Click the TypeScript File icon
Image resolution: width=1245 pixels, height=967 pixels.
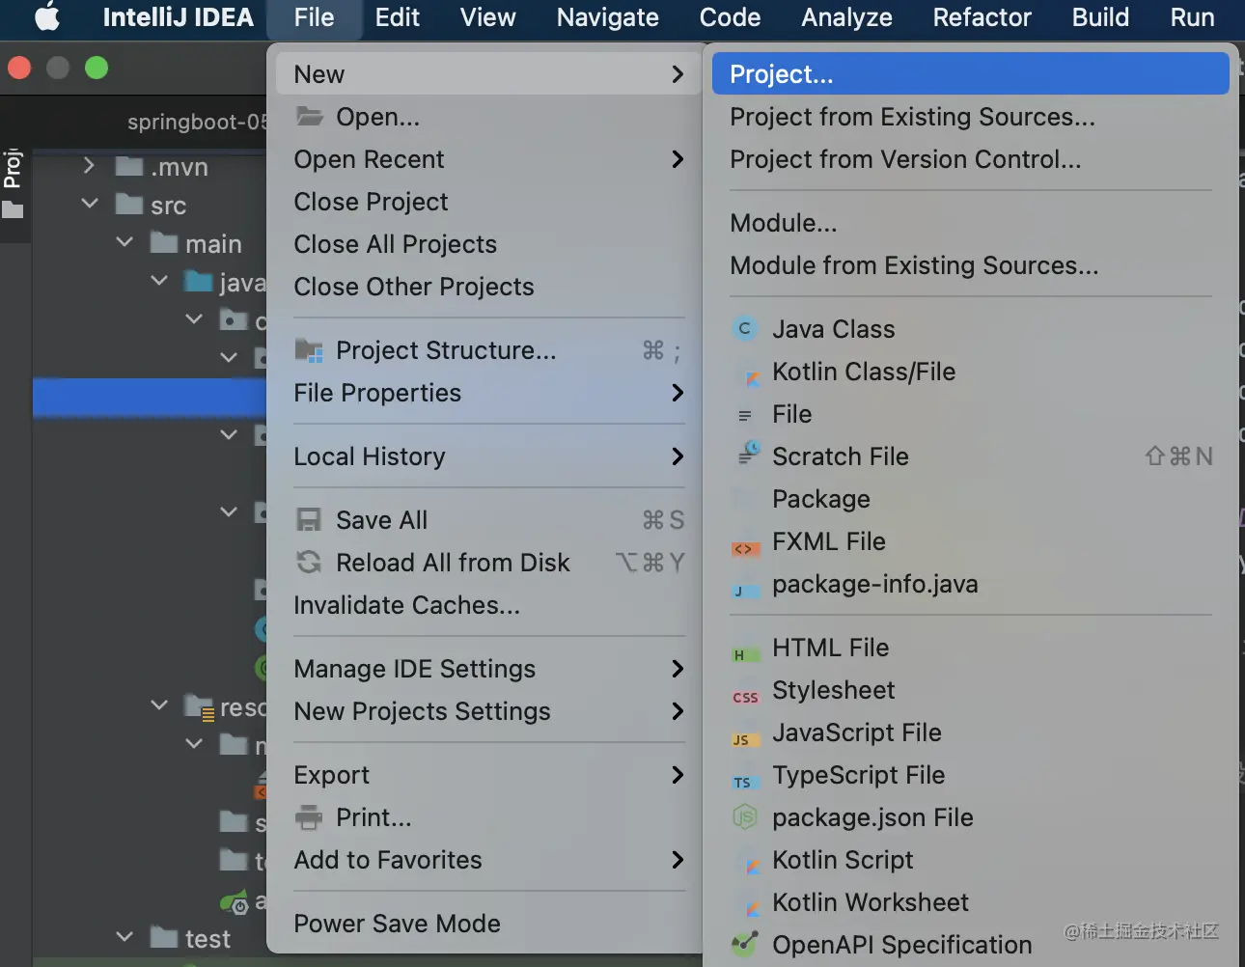click(744, 782)
